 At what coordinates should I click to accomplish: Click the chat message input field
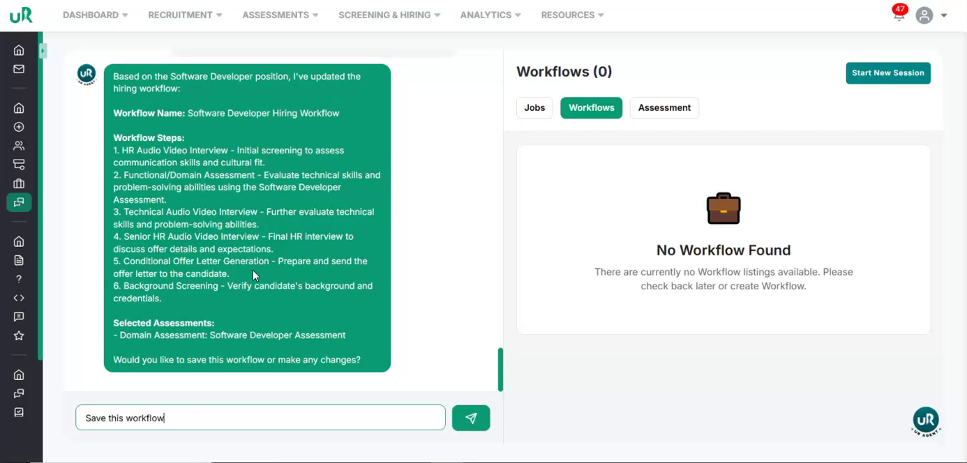click(260, 418)
